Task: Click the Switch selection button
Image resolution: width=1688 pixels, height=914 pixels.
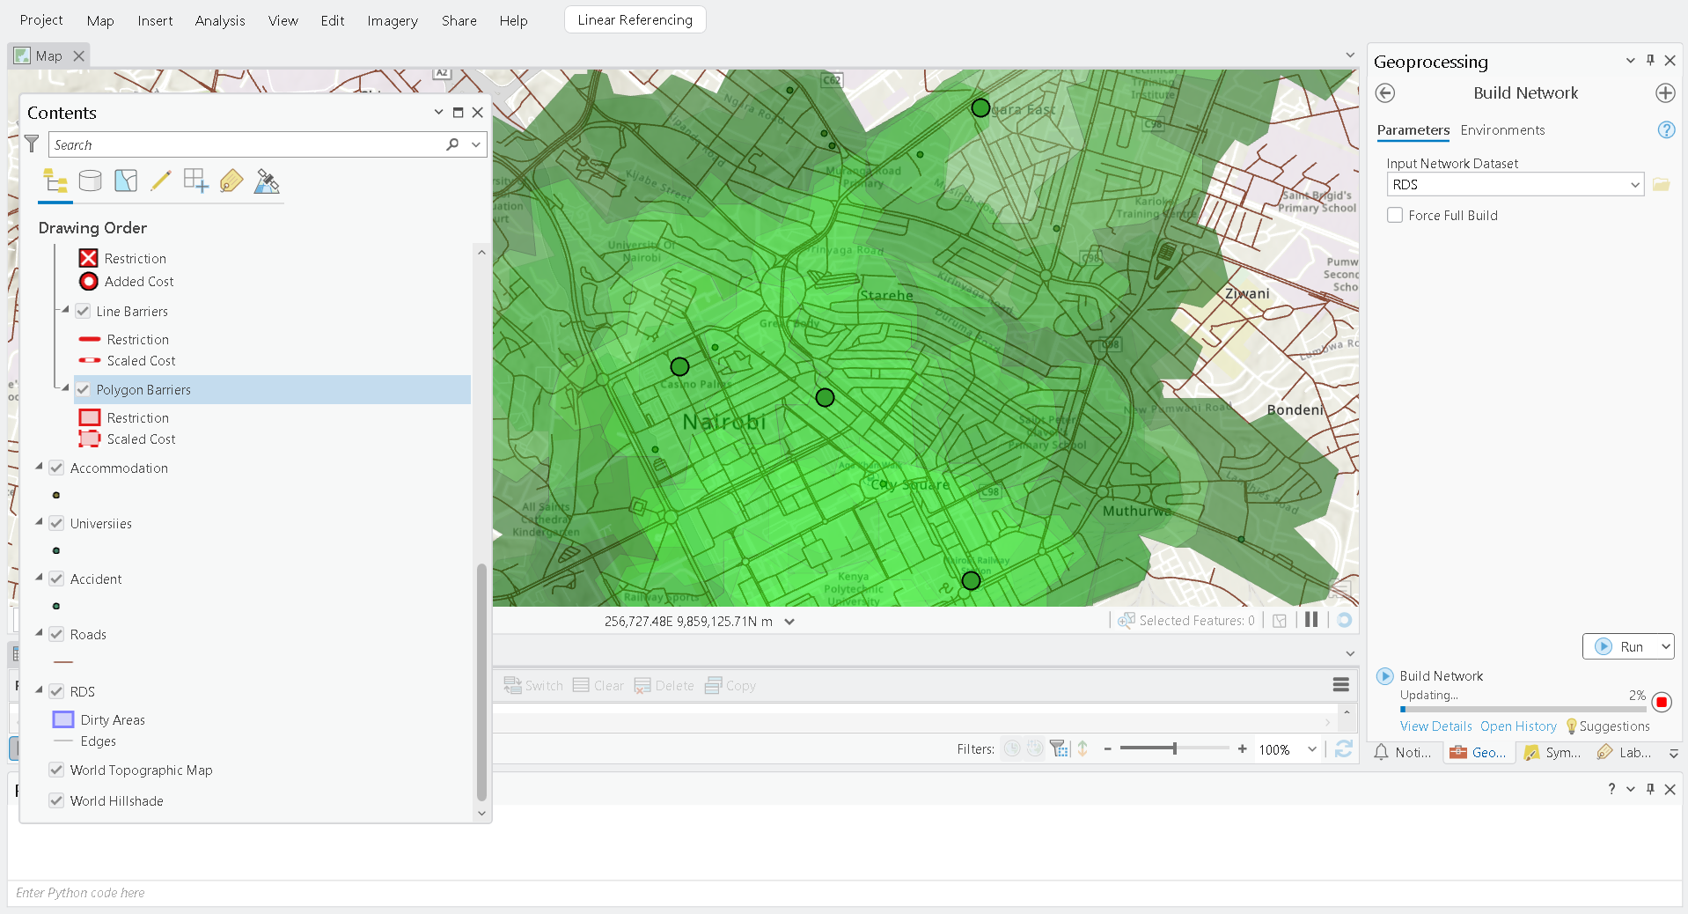Action: 533,686
